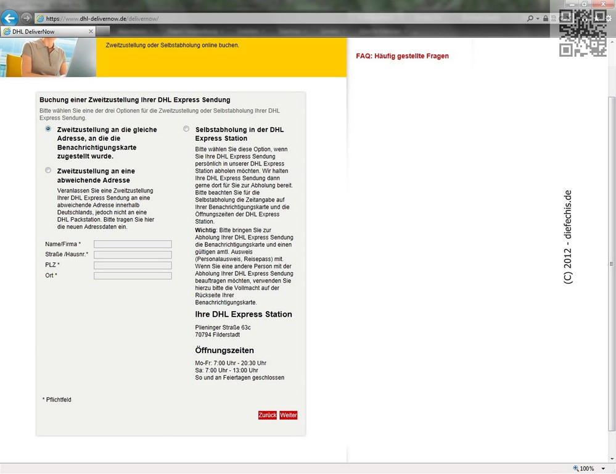Screen dimensions: 616x474
Task: Click the grey forward navigation arrow
Action: click(26, 18)
